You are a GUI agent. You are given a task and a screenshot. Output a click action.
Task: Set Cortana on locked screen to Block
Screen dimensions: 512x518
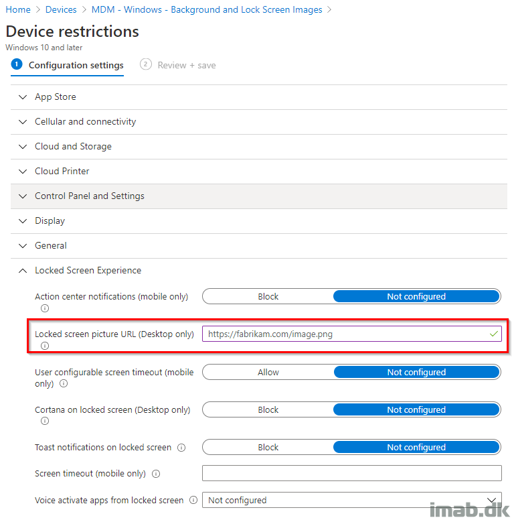click(268, 409)
